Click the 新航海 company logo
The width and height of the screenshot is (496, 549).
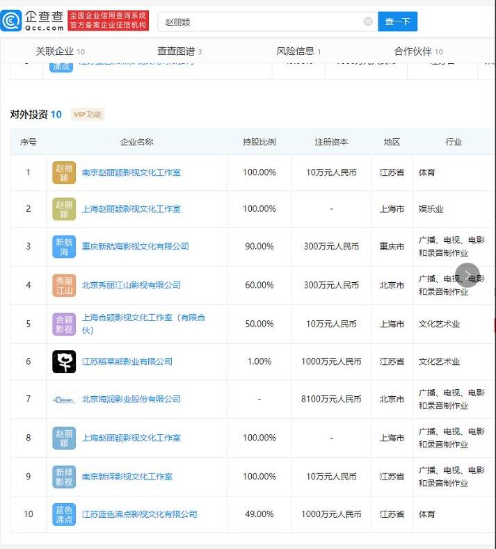coord(64,247)
